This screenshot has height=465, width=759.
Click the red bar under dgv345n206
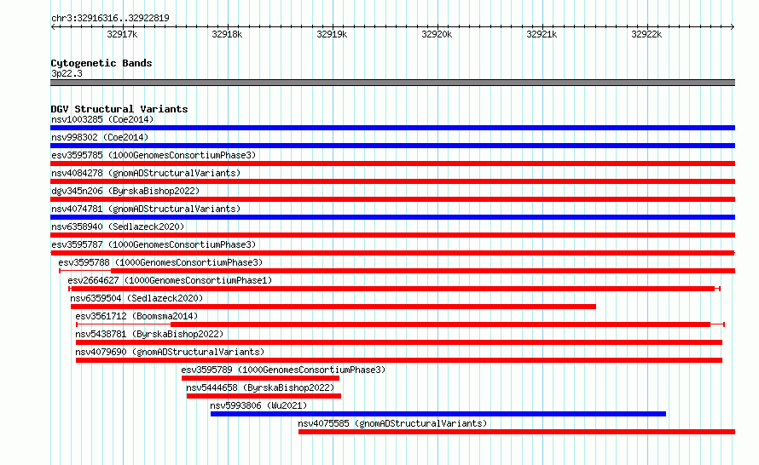(392, 199)
